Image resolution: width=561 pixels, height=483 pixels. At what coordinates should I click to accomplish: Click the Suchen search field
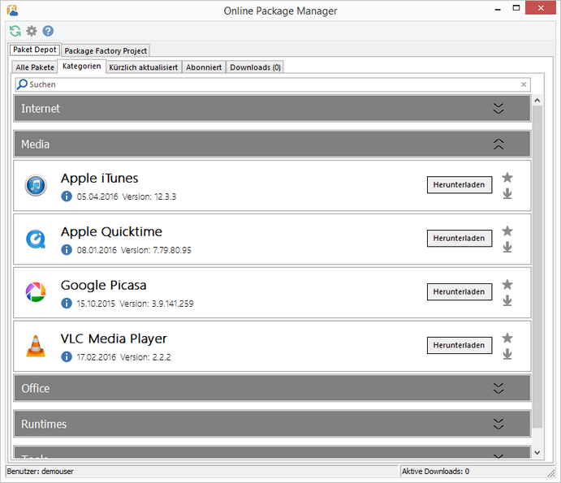pos(268,84)
